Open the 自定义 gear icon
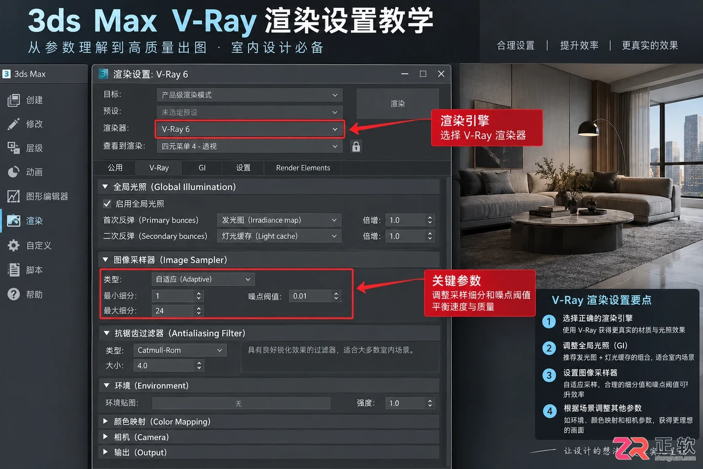The image size is (703, 469). [x=13, y=245]
